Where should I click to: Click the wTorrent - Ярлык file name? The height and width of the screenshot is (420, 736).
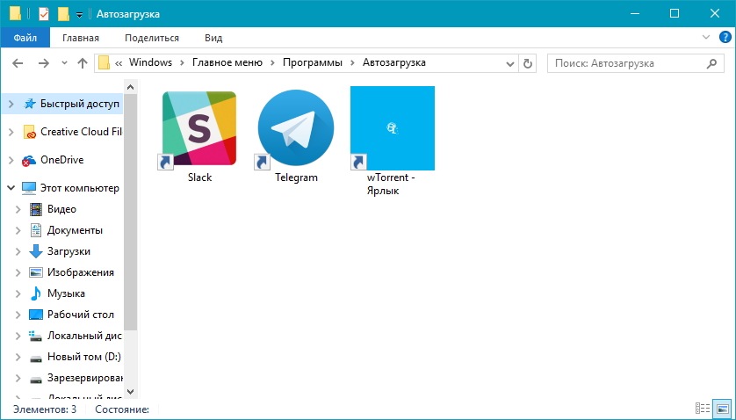coord(391,185)
